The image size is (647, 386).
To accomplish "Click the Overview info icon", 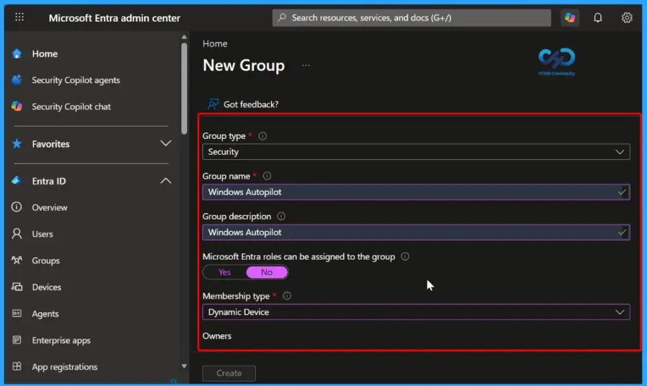I will point(16,207).
